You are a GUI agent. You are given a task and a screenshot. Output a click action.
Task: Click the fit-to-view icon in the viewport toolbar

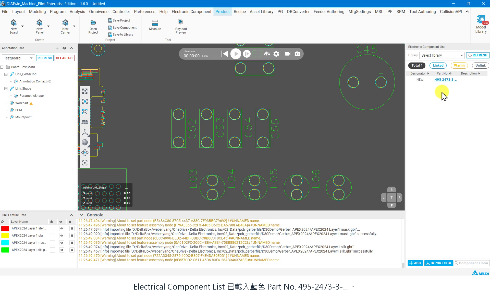point(85,91)
